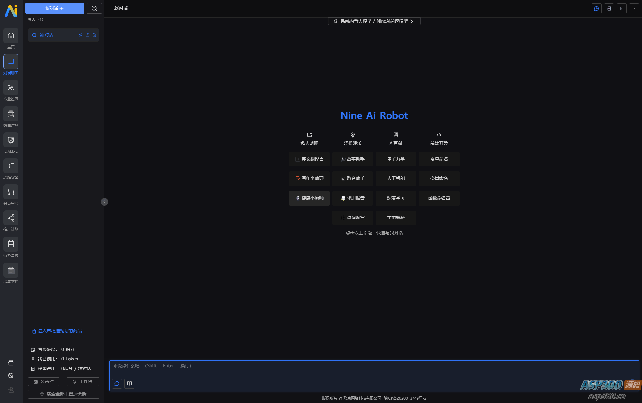The width and height of the screenshot is (642, 403).
Task: Toggle chat history with blue clock-bubble icon
Action: [x=597, y=8]
